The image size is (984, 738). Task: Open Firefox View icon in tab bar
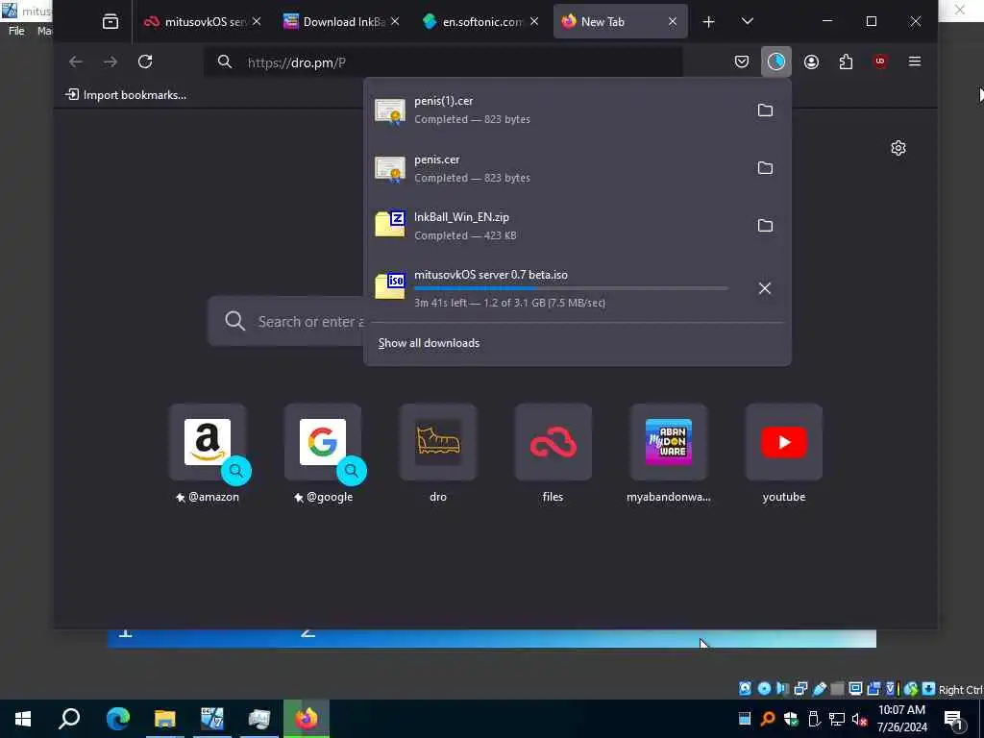[x=111, y=22]
